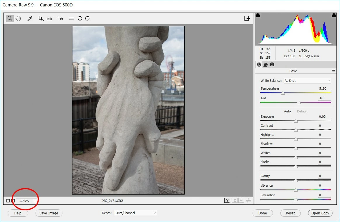This screenshot has width=340, height=222.
Task: Toggle highlight clipping warning in histogram
Action: pyautogui.click(x=334, y=15)
